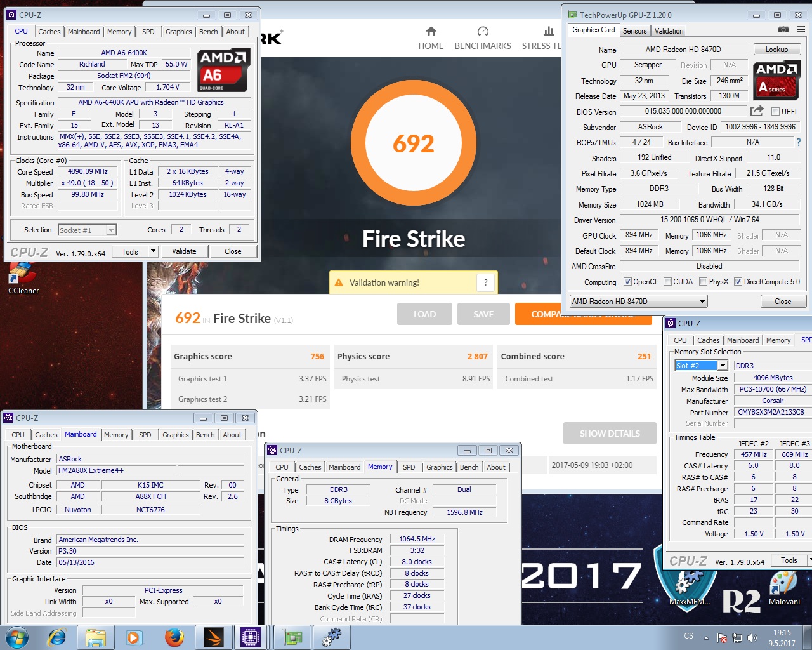The image size is (812, 650).
Task: Open the Validation tab in GPU-Z
Action: [669, 31]
